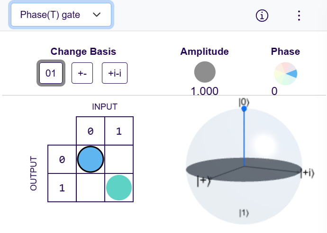Click the blue circle in the matrix

tap(90, 159)
